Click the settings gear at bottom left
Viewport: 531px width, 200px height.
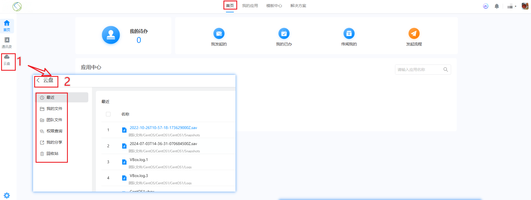(x=7, y=195)
